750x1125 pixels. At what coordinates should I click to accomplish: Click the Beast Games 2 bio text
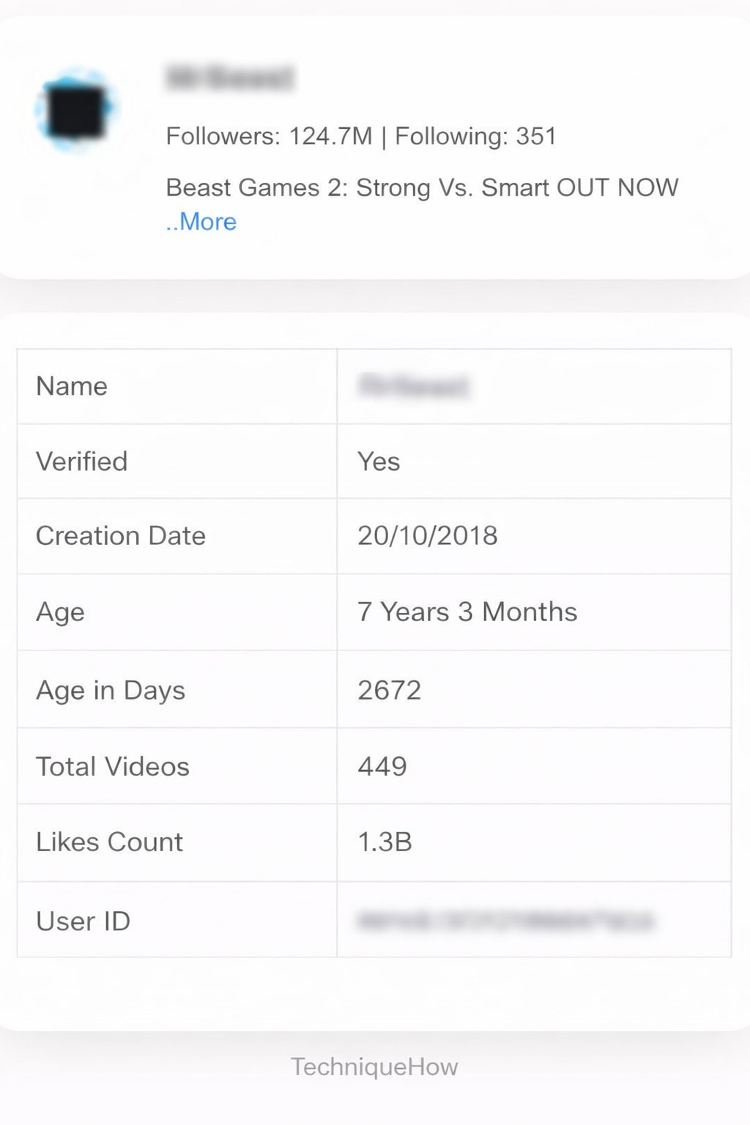422,187
